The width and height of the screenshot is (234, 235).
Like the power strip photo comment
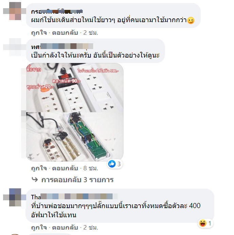(39, 168)
